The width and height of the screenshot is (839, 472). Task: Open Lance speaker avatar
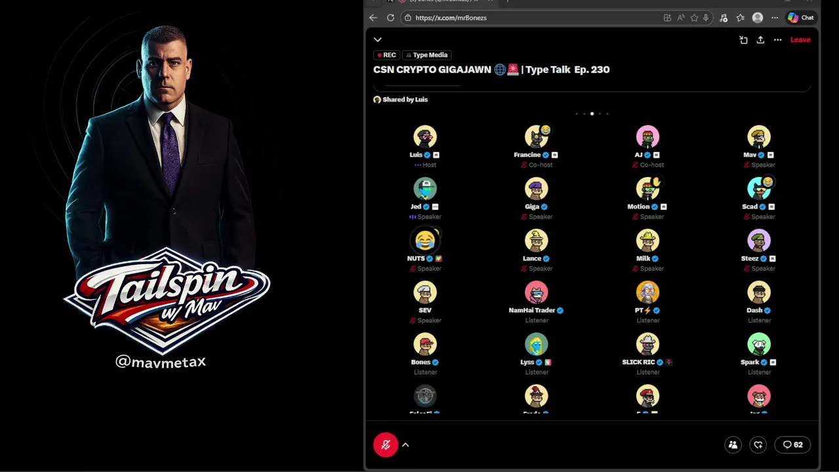click(536, 240)
